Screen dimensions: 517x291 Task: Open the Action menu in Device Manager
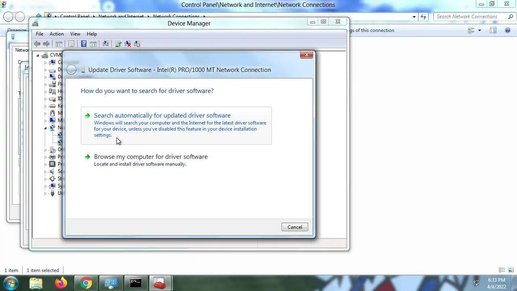coord(57,34)
